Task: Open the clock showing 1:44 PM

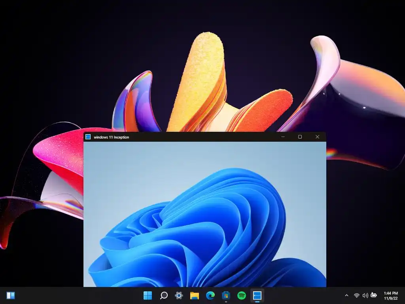Action: tap(390, 293)
